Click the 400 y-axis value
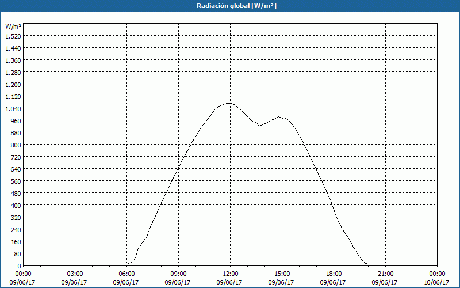460x288 pixels. [16, 206]
